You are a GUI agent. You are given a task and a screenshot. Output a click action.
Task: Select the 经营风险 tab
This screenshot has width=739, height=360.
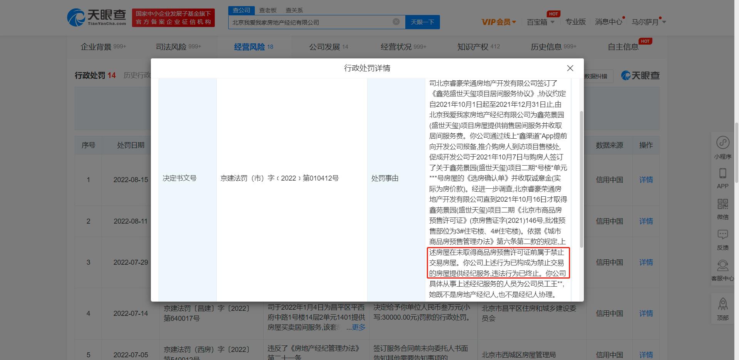pyautogui.click(x=254, y=47)
